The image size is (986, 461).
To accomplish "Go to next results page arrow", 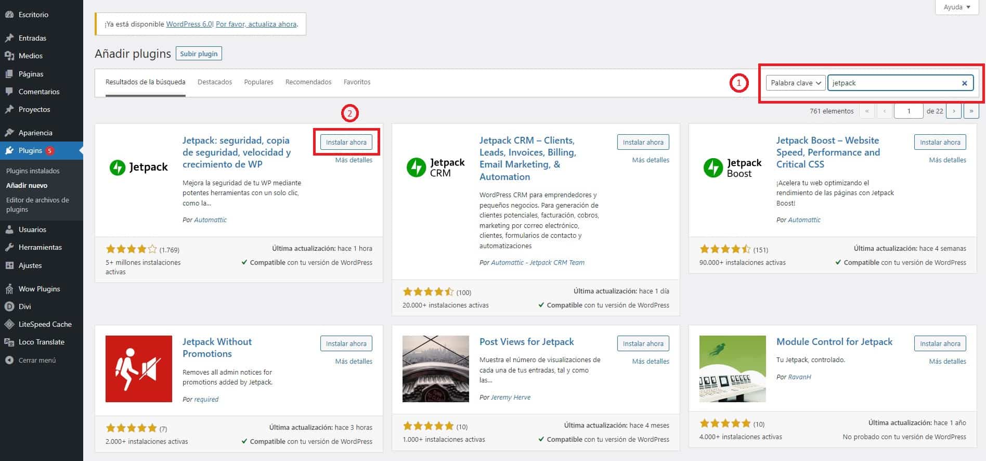I will pos(954,111).
